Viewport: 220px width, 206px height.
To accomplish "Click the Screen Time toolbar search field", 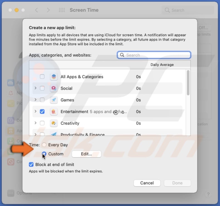I will click(x=188, y=10).
